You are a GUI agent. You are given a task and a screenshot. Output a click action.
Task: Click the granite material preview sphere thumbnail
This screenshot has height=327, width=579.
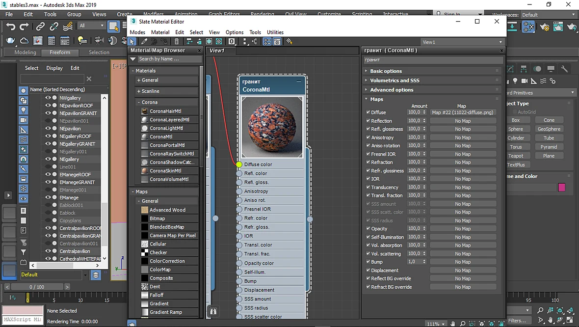[x=272, y=127]
